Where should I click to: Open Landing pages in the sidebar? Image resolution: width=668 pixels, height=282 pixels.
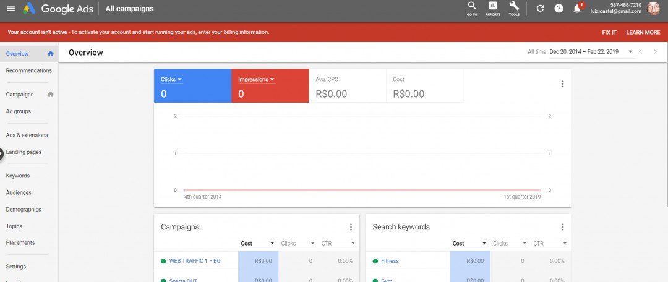point(24,152)
